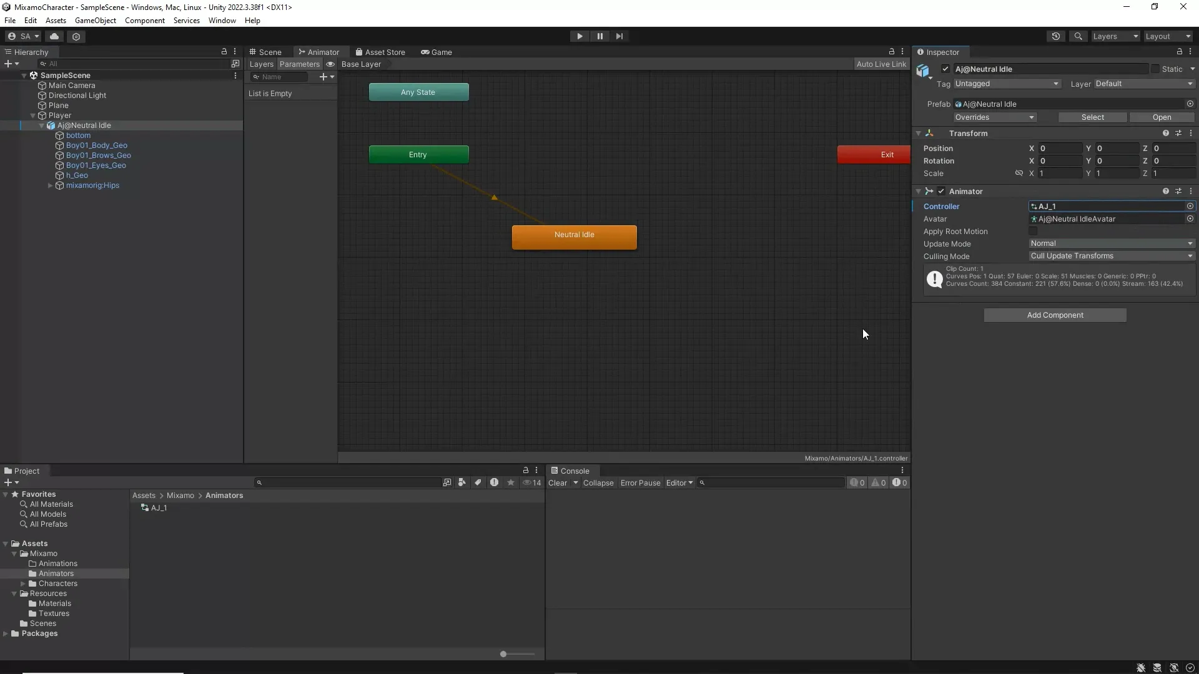Open Unity cloud services from the cloud icon

54,36
